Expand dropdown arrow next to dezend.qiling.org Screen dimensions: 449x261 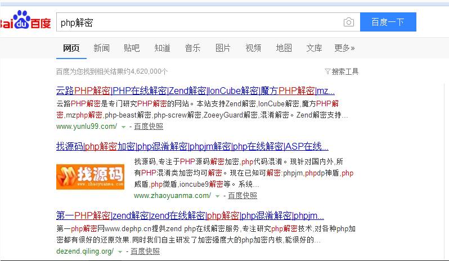click(120, 252)
